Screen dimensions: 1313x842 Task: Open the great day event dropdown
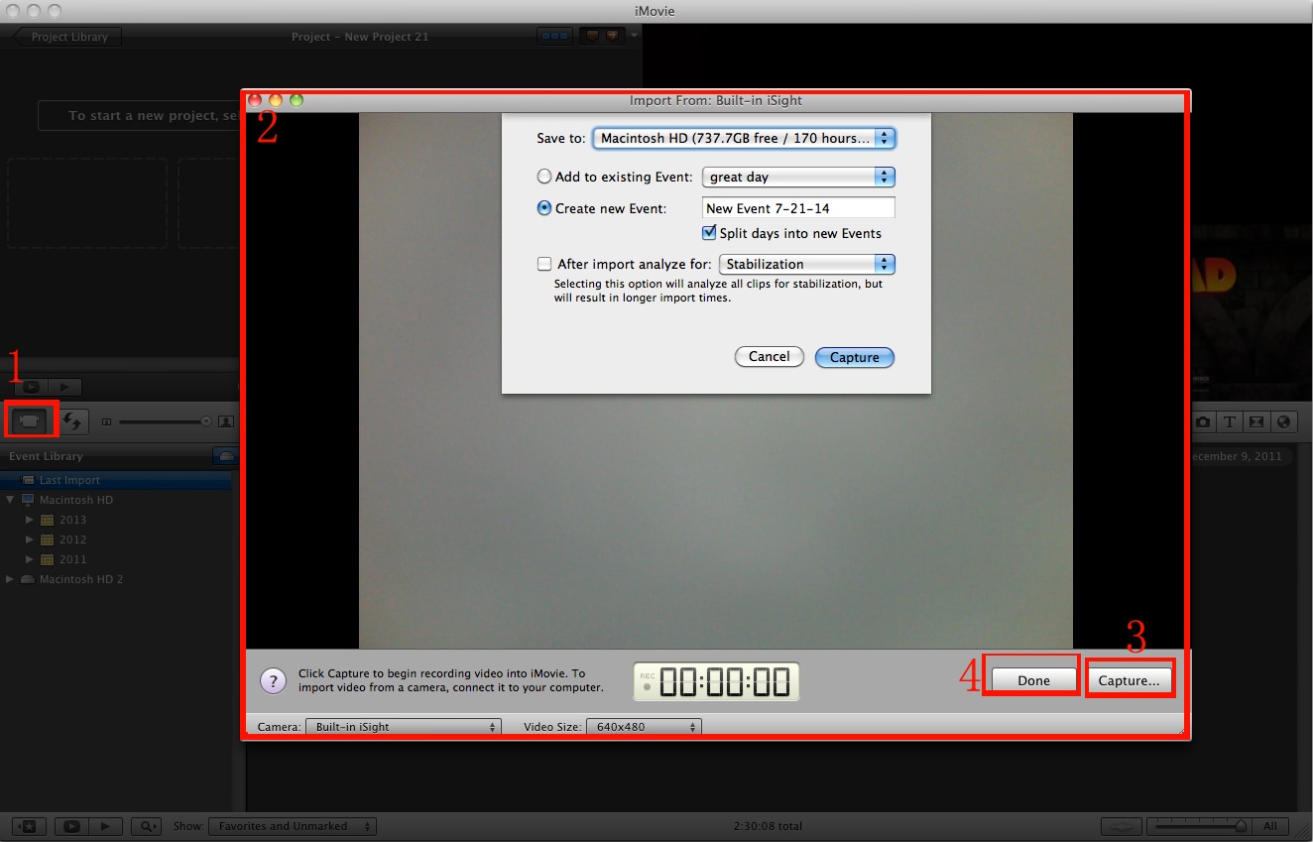pos(798,177)
